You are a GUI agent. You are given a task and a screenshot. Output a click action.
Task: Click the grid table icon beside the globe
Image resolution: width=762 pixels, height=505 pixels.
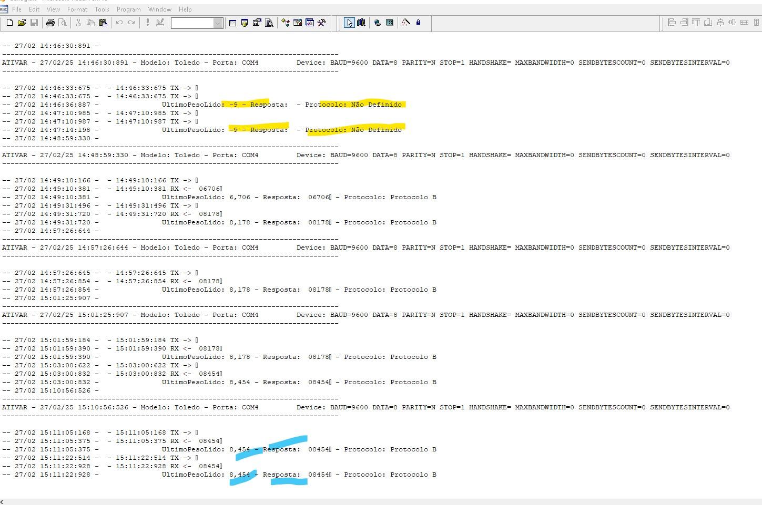coord(390,23)
